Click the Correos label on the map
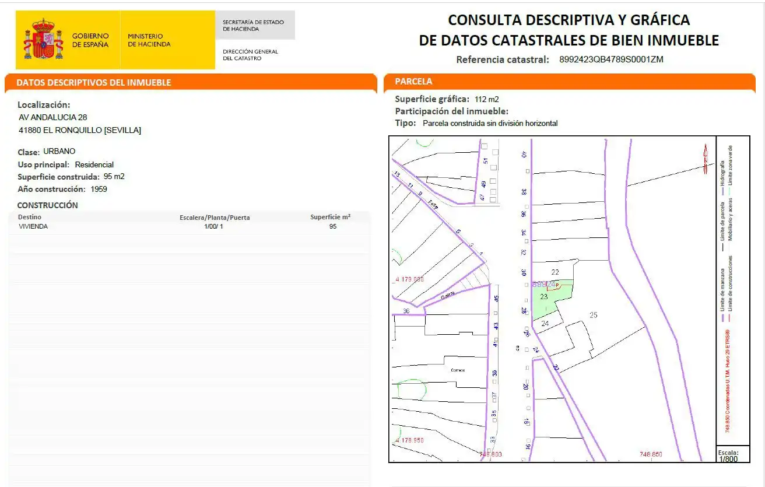The width and height of the screenshot is (765, 487). pos(458,370)
